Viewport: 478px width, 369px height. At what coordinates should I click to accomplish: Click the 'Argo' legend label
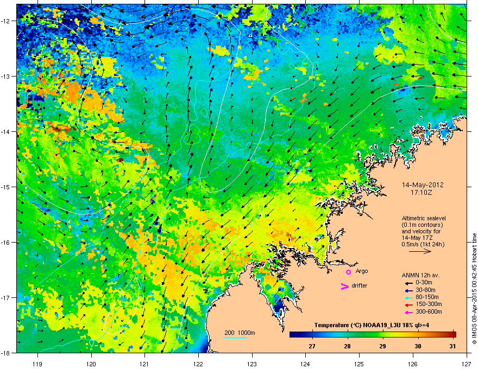point(362,271)
